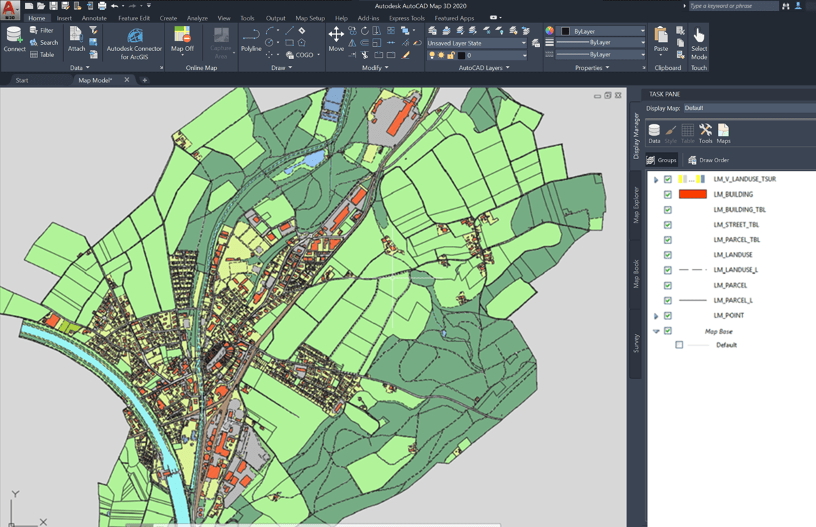Viewport: 816px width, 527px height.
Task: Enable the Default map base checkbox
Action: pyautogui.click(x=679, y=345)
